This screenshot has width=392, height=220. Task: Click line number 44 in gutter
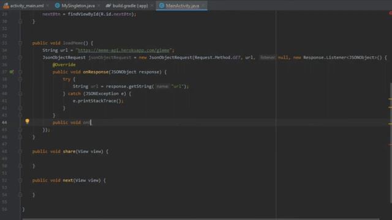pos(4,122)
